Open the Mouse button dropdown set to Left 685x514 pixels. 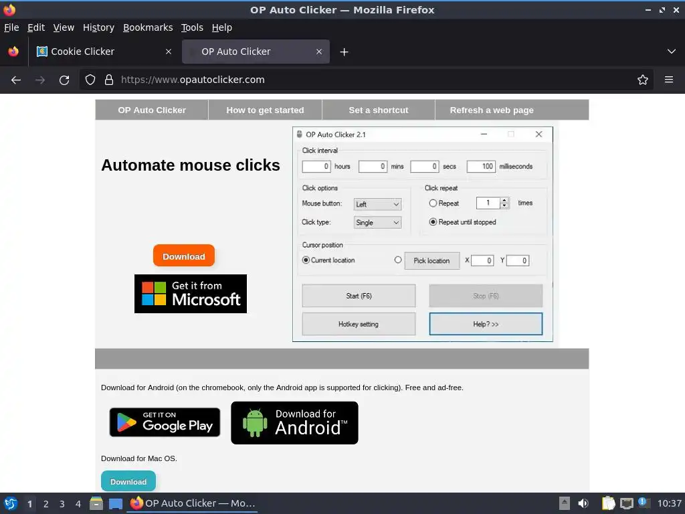click(377, 204)
